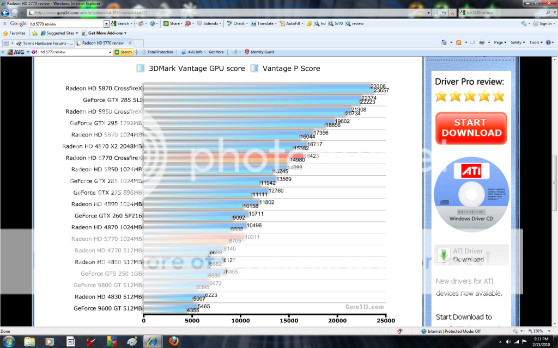This screenshot has height=348, width=558.
Task: Find the word 'hd' via toolbar
Action: tap(320, 23)
